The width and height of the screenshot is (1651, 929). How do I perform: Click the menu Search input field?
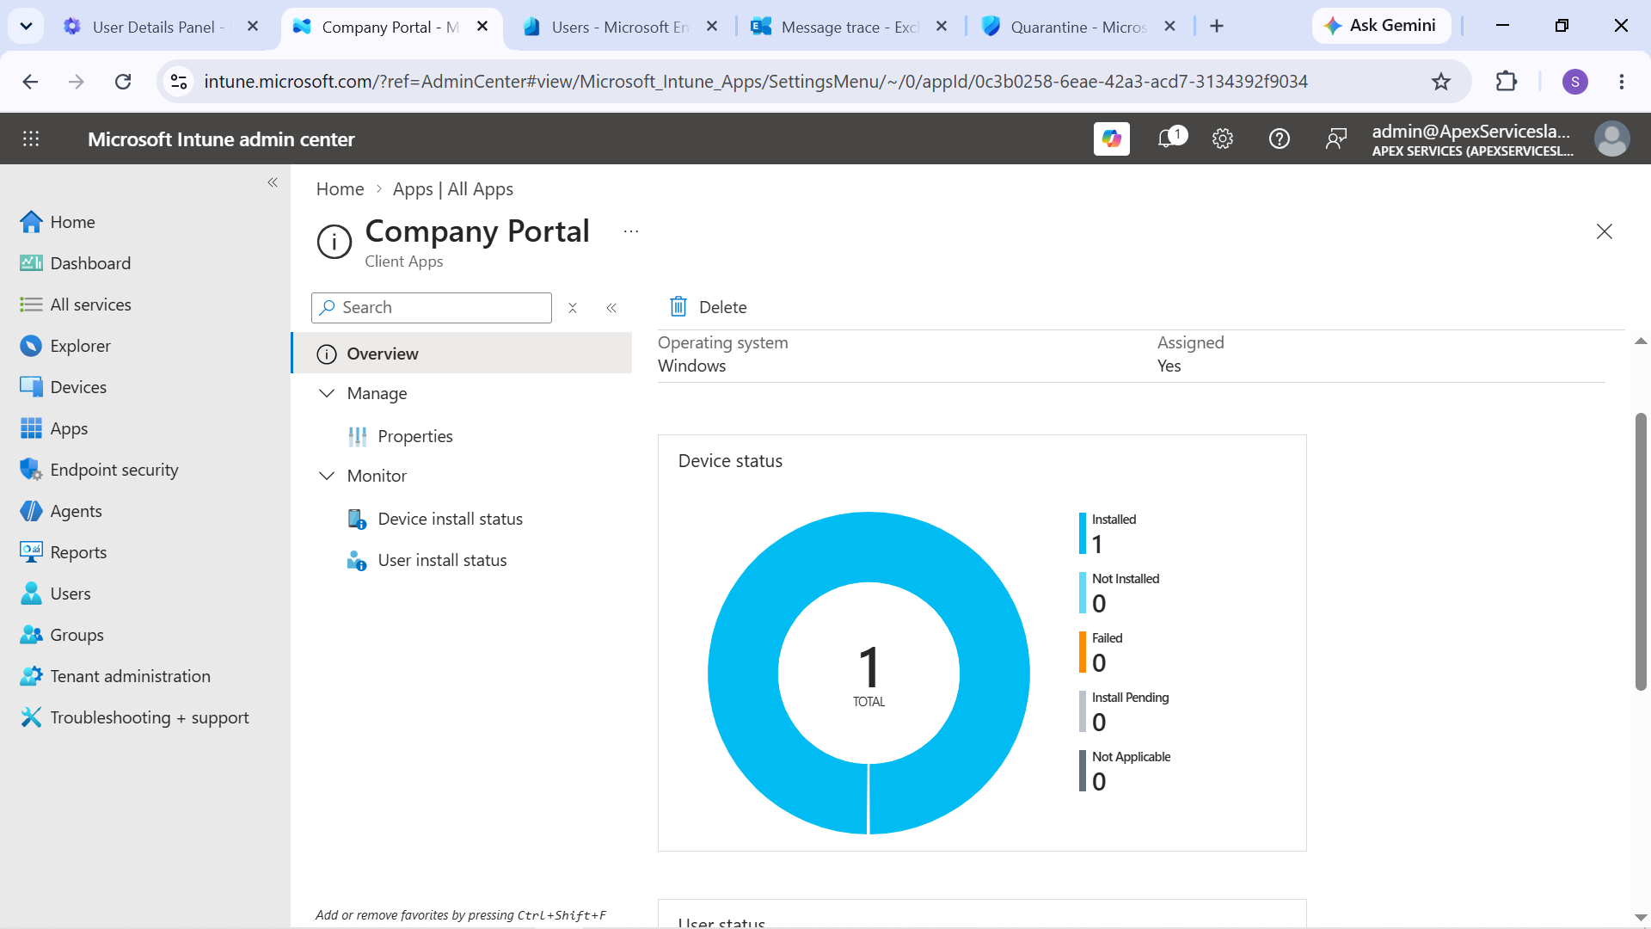(x=432, y=308)
